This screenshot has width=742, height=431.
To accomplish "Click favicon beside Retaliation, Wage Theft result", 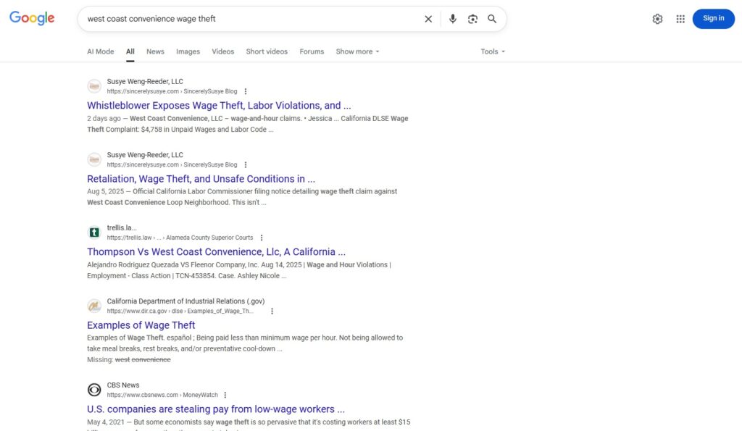I will [x=94, y=159].
